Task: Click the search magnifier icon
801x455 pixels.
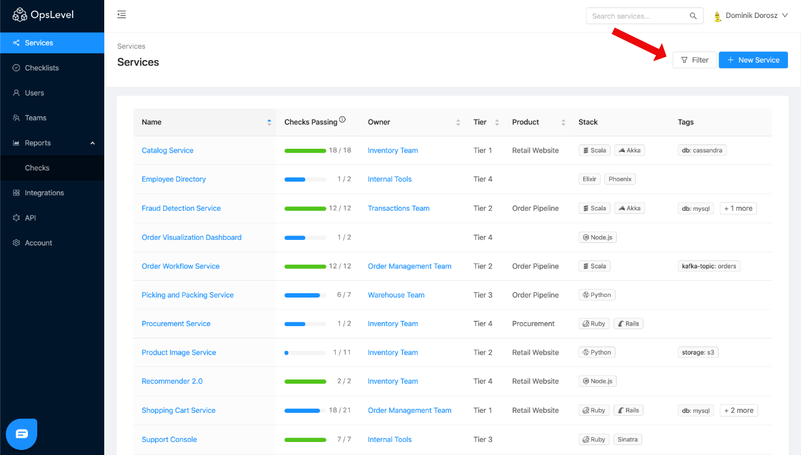Action: point(693,16)
